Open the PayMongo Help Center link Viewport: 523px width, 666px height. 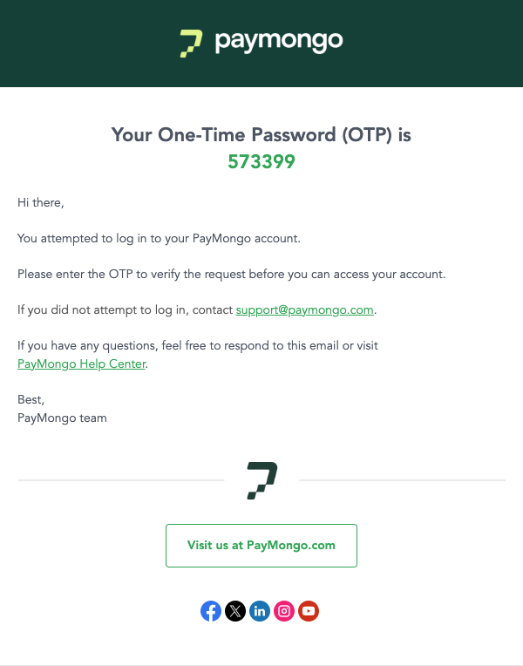pyautogui.click(x=82, y=364)
